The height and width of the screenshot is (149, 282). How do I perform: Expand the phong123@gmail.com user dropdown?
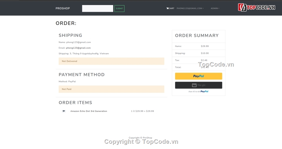point(190,8)
